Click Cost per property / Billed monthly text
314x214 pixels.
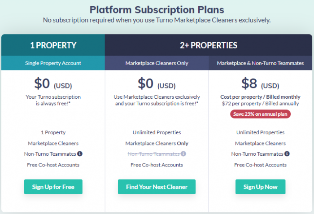260,97
